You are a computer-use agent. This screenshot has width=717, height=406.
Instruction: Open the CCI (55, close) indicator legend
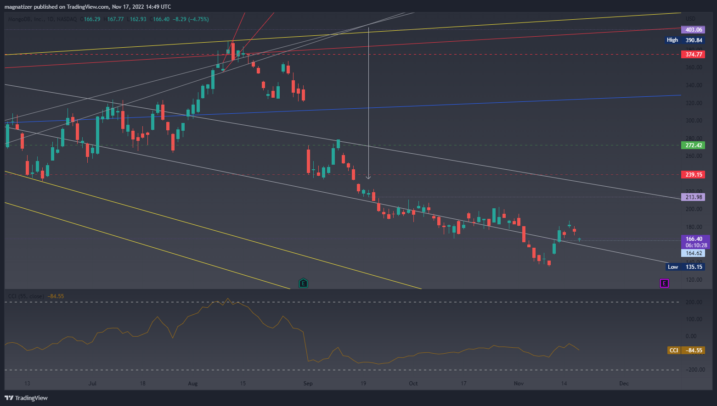point(26,296)
